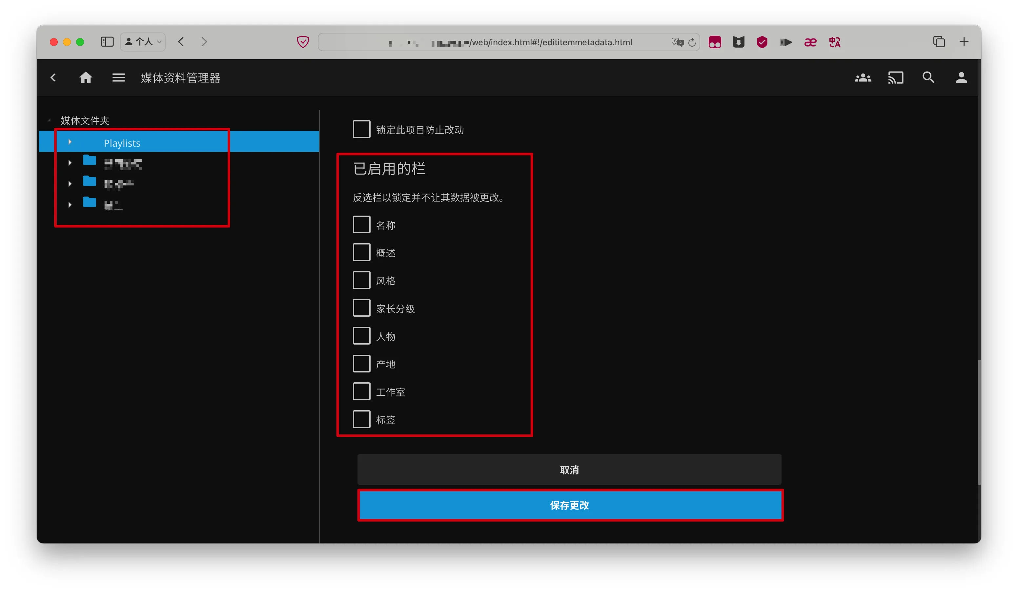Viewport: 1018px width, 592px height.
Task: Check the 名称 field checkbox
Action: [361, 225]
